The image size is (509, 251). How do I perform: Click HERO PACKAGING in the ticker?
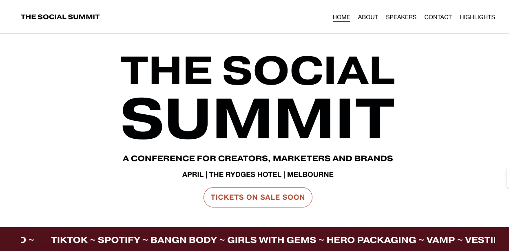click(371, 240)
